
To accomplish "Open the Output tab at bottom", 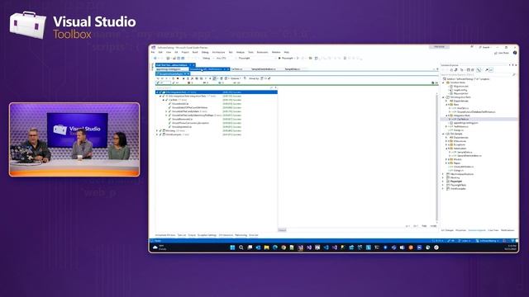I will [x=192, y=235].
